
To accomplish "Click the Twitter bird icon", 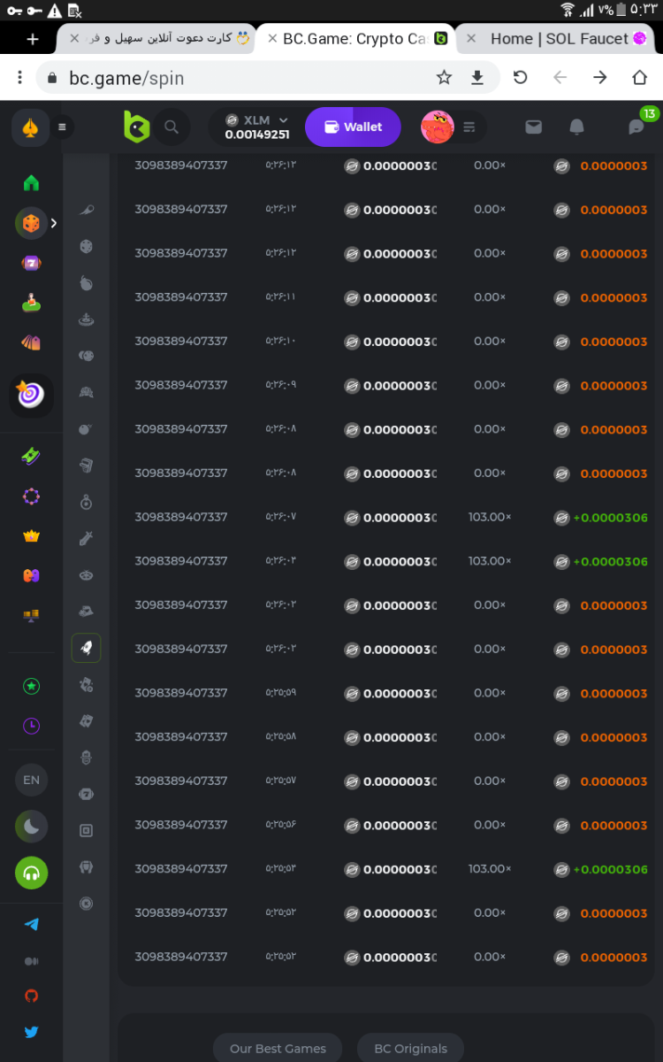I will [x=32, y=1031].
